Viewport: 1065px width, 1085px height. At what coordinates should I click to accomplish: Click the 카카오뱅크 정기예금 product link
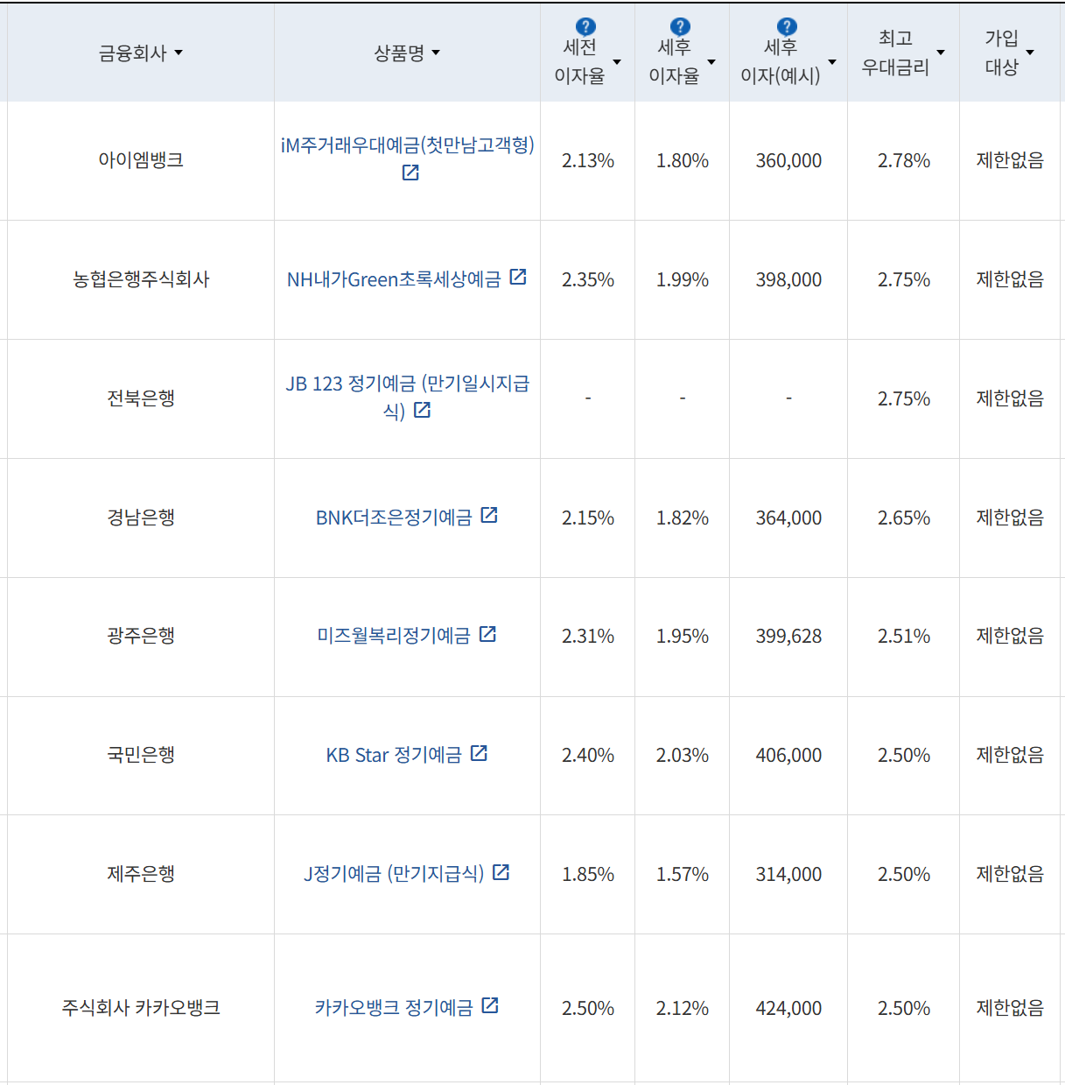pyautogui.click(x=398, y=1006)
